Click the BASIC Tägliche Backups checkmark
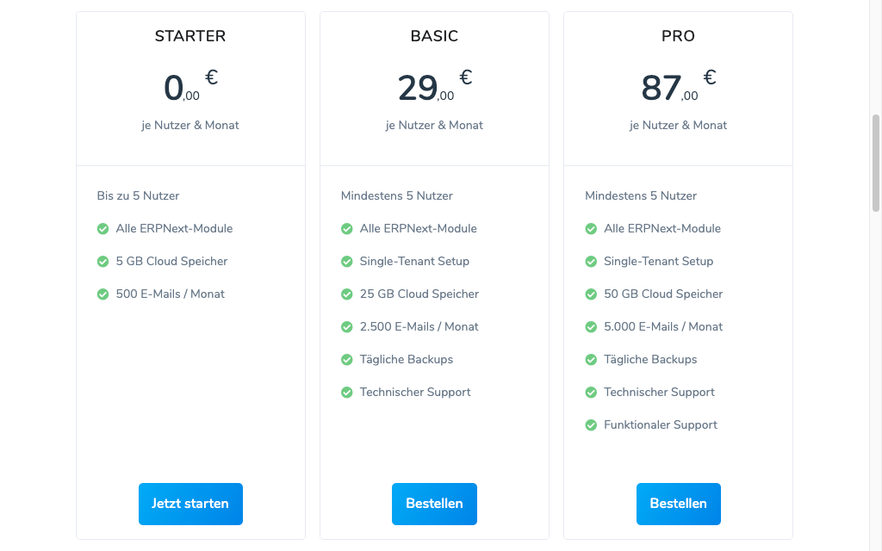Viewport: 882px width, 551px height. pos(347,359)
